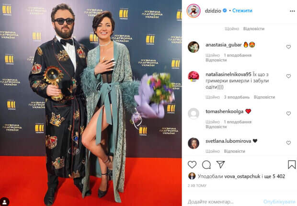Like svetlana.lubomirova's comment heart

coord(288,143)
